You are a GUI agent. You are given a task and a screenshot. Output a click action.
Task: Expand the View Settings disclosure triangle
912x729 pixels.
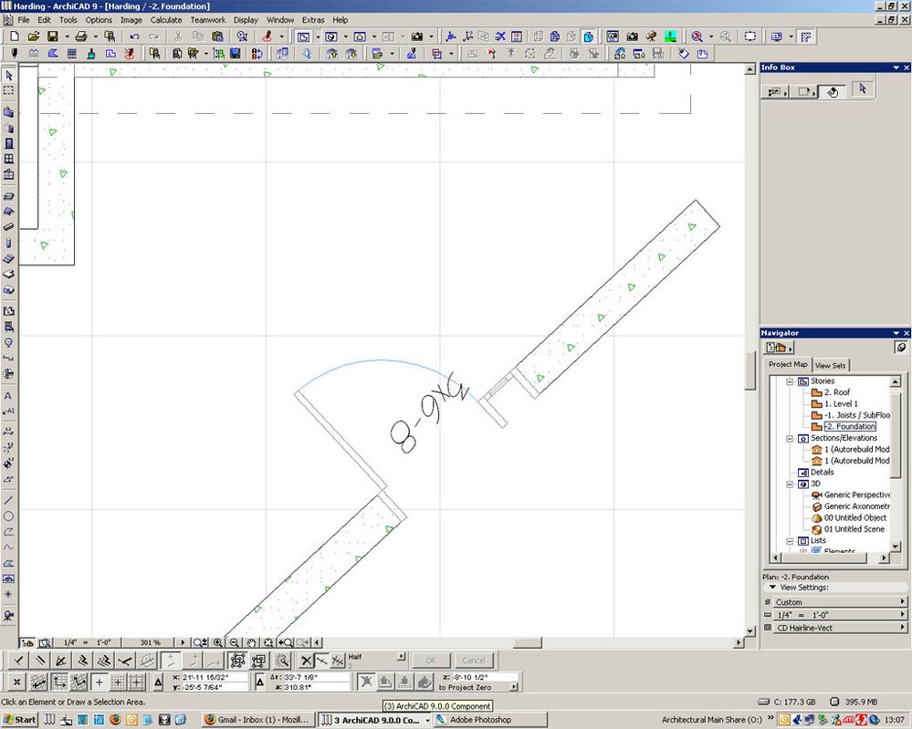click(772, 588)
